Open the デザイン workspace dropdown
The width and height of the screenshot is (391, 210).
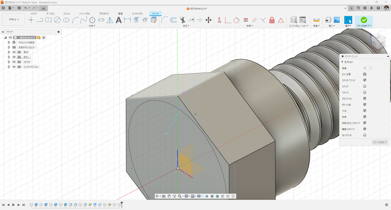14,20
